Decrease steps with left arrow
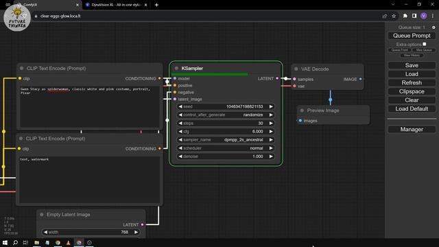 [x=180, y=123]
